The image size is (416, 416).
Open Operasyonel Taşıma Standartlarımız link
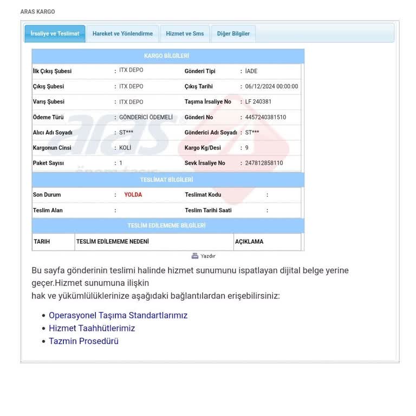tap(118, 315)
